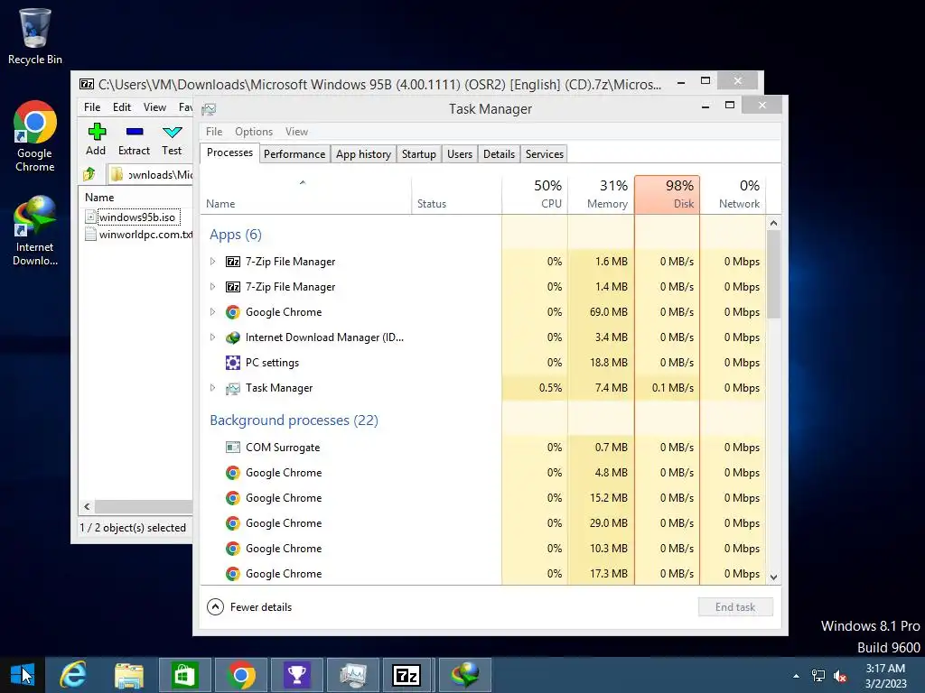Open the Task Manager Options menu

coord(254,132)
